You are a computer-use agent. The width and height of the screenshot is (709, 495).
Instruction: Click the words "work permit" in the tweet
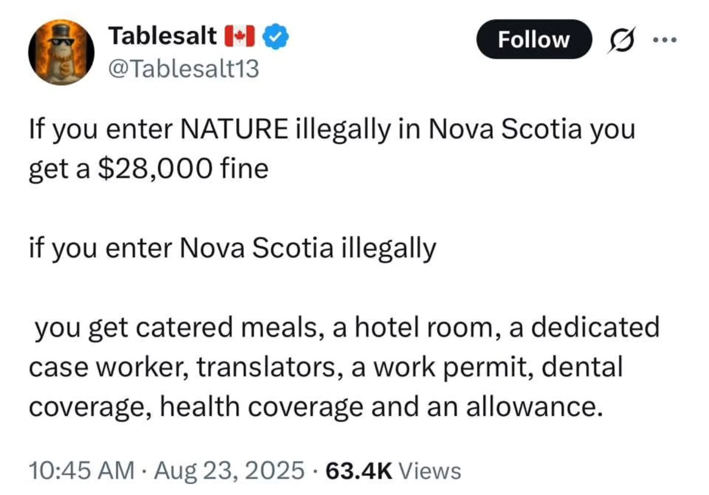pyautogui.click(x=452, y=367)
